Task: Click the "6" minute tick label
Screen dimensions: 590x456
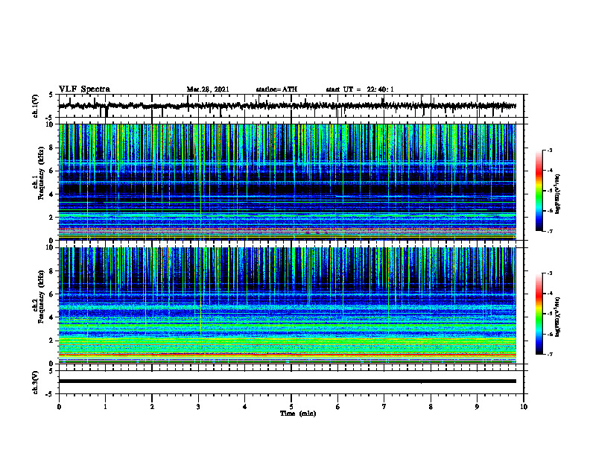Action: (338, 407)
